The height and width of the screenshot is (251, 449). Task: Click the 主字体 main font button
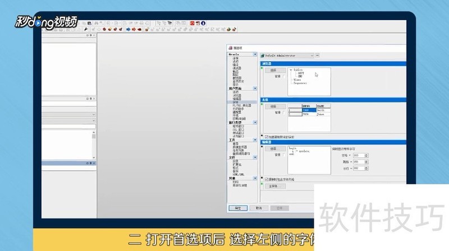click(x=275, y=186)
